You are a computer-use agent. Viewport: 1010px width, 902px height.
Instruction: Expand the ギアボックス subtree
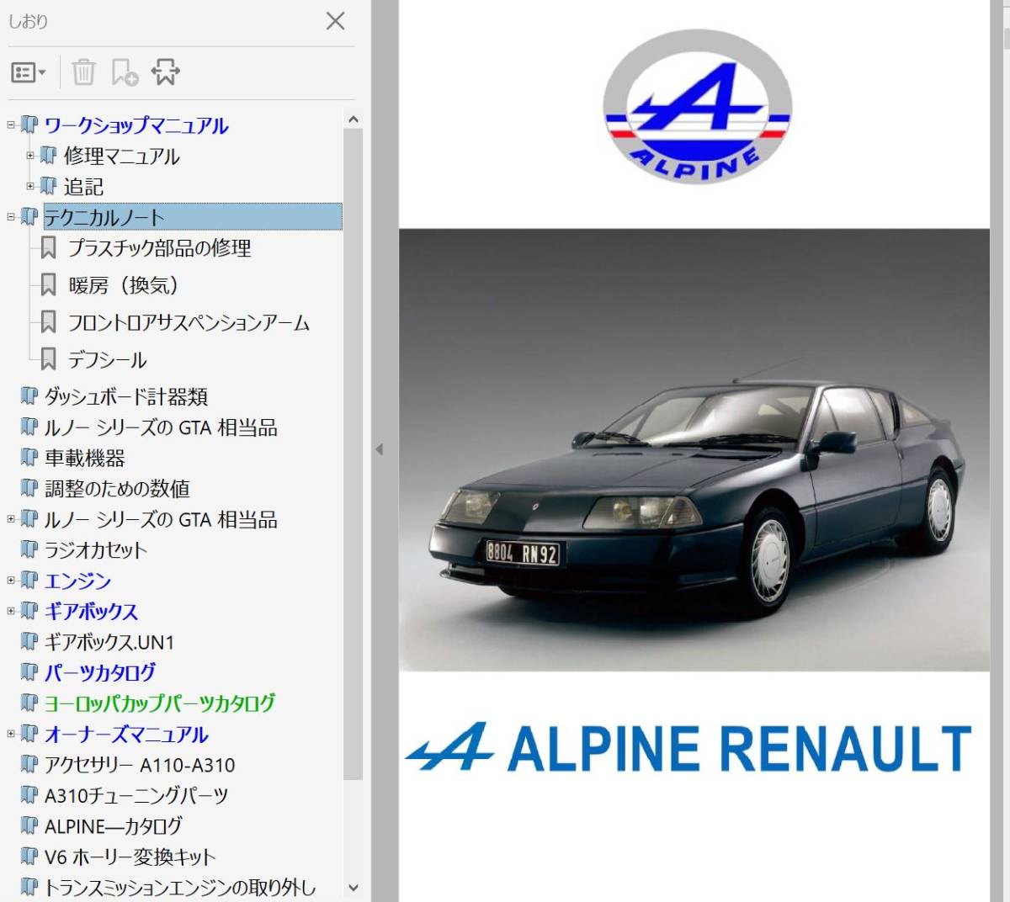coord(9,612)
